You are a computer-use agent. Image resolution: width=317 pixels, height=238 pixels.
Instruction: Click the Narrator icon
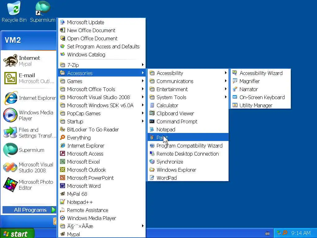235,89
